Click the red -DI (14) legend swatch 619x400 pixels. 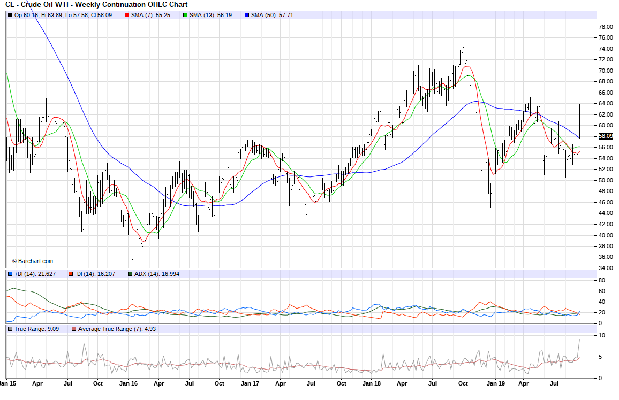[x=71, y=274]
